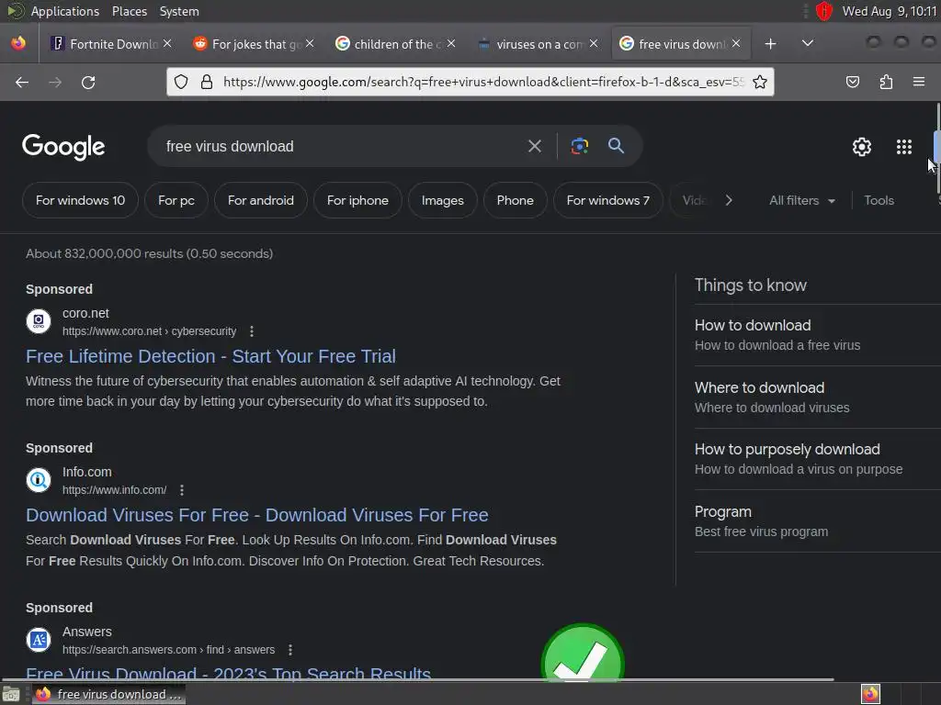Show more search filter chips arrow
The height and width of the screenshot is (705, 941).
tap(729, 201)
